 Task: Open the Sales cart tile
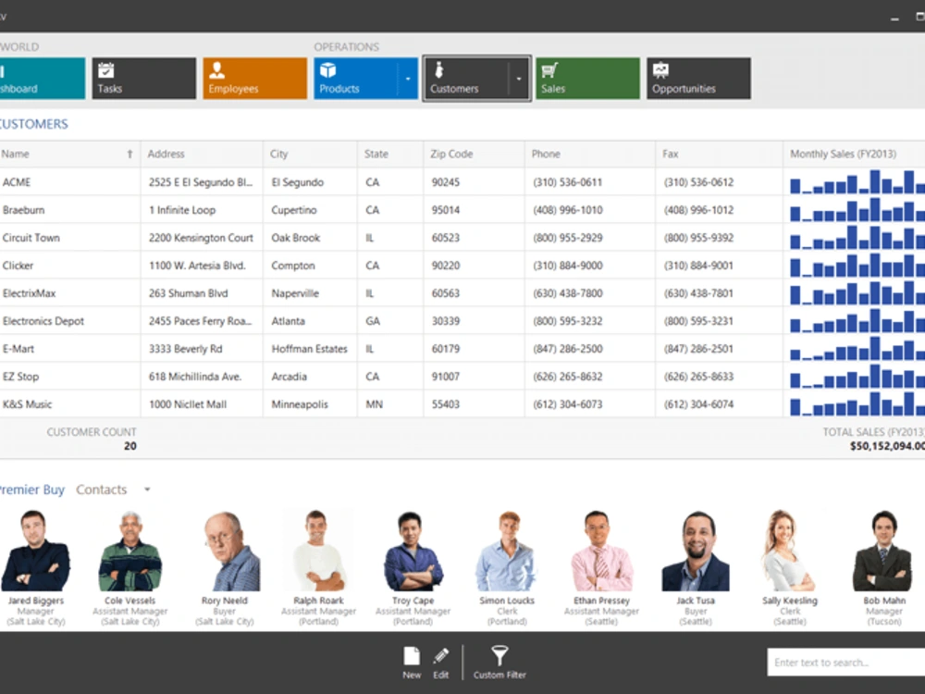tap(587, 78)
